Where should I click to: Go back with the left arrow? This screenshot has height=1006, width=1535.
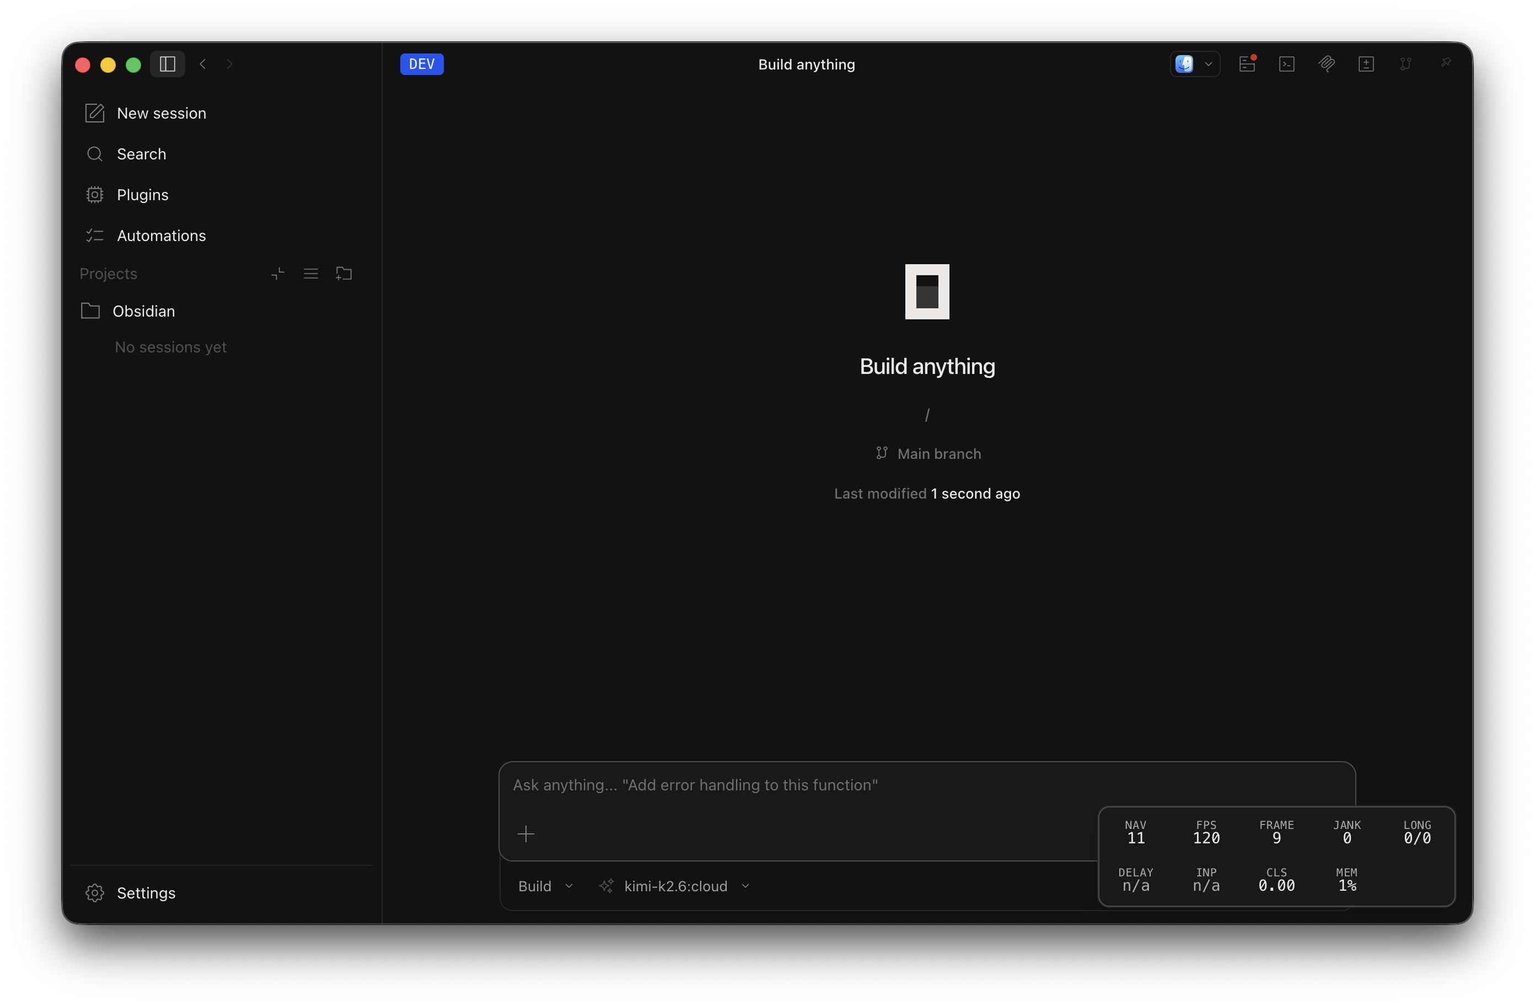coord(202,64)
